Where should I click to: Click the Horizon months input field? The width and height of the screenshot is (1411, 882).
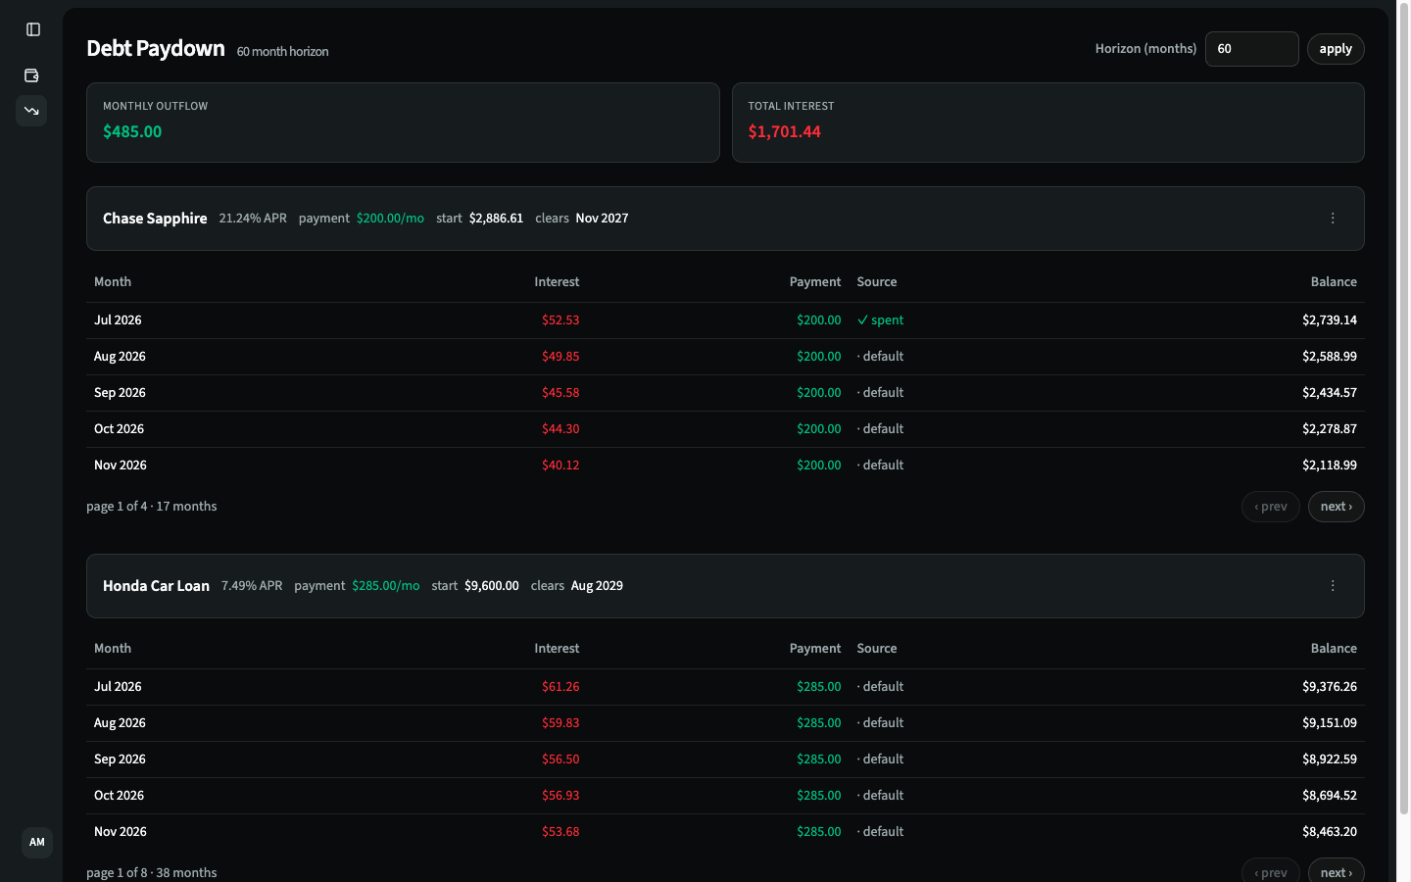[1251, 49]
